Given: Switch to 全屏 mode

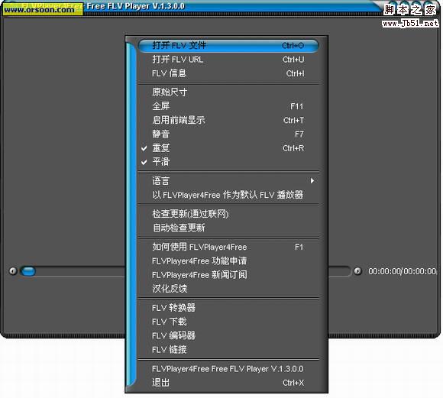Looking at the screenshot, I should (x=228, y=106).
